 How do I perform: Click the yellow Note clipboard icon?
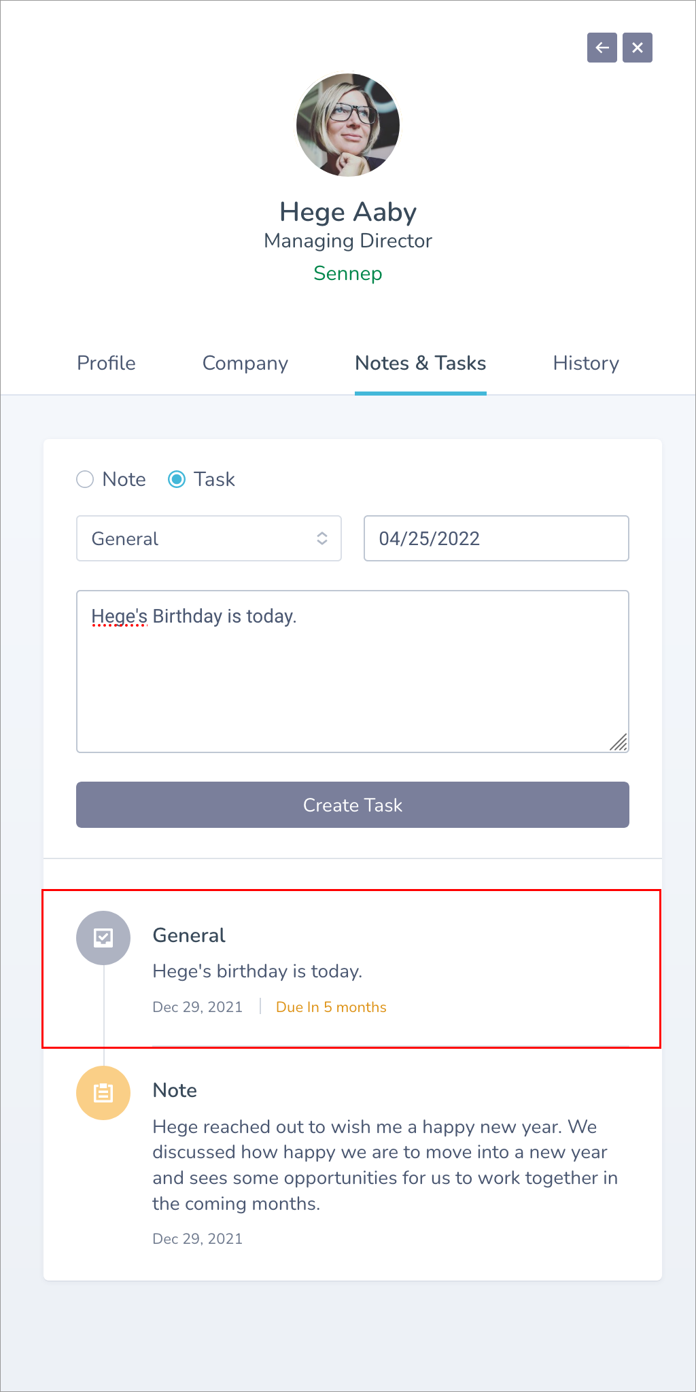(x=103, y=1093)
